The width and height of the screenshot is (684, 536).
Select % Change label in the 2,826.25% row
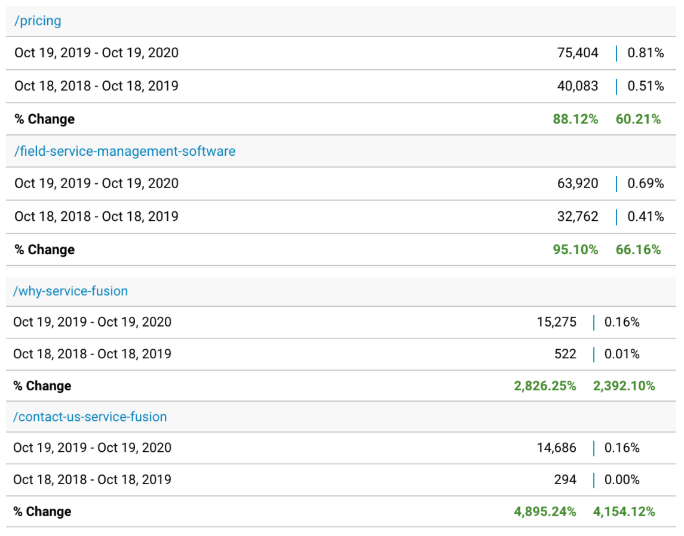(x=42, y=386)
